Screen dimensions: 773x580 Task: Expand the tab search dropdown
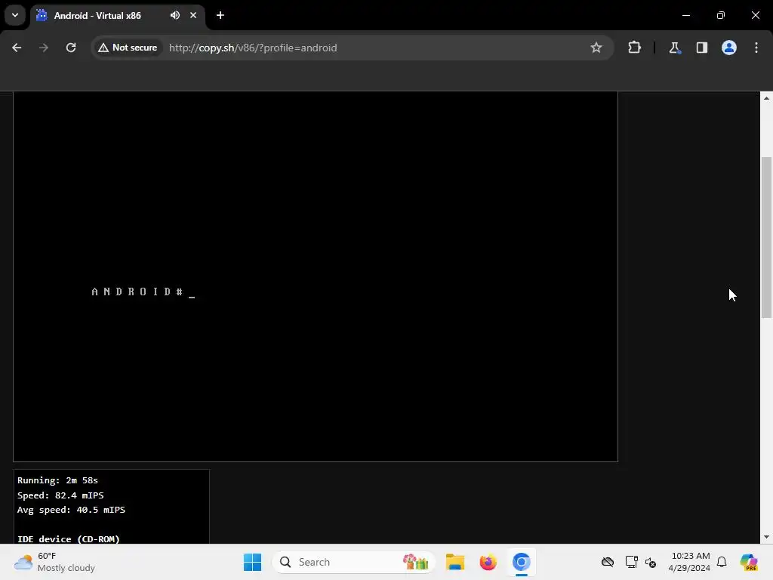[x=15, y=15]
